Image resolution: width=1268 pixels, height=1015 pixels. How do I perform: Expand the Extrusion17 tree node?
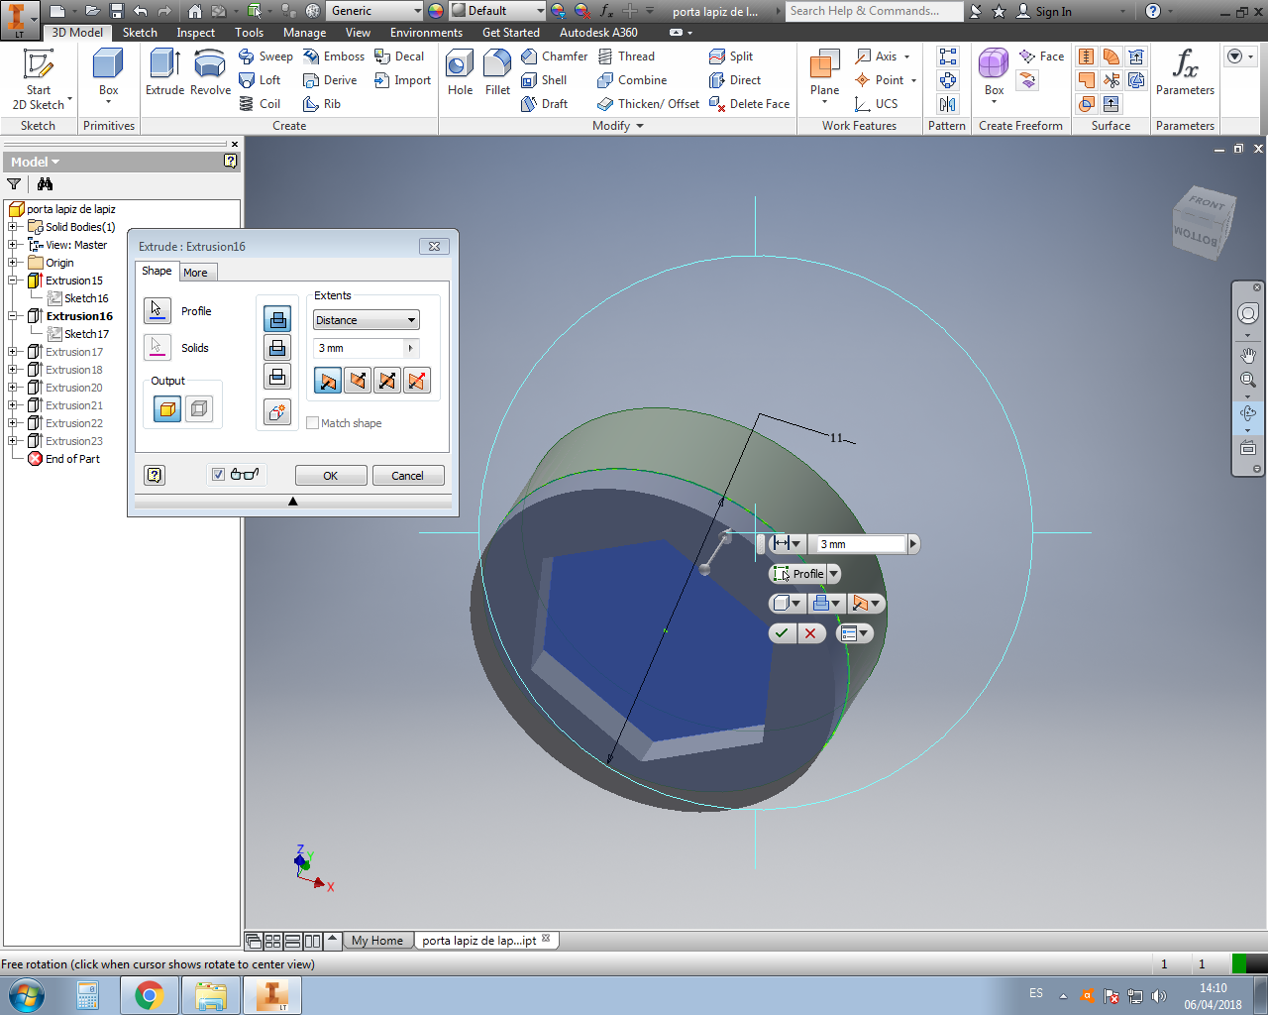point(13,352)
